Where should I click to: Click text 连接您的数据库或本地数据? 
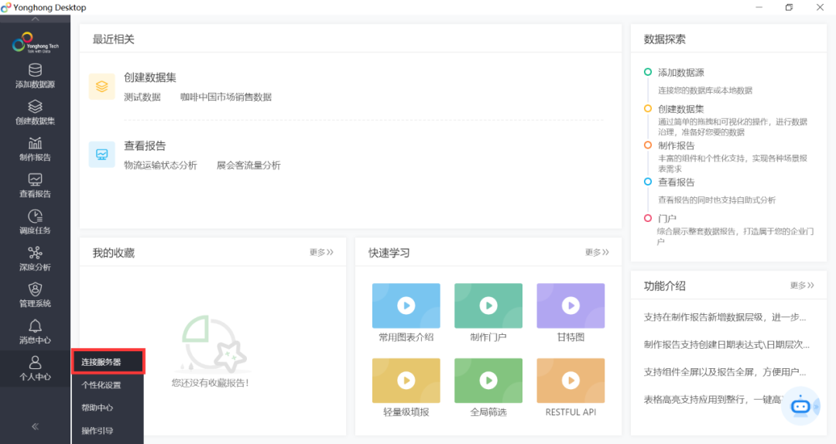[705, 91]
